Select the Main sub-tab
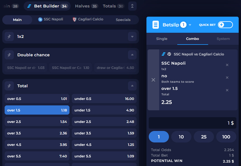Screen dimensions: 241x166 tap(17, 20)
